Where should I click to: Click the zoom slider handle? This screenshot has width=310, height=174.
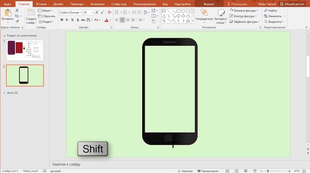coord(268,171)
